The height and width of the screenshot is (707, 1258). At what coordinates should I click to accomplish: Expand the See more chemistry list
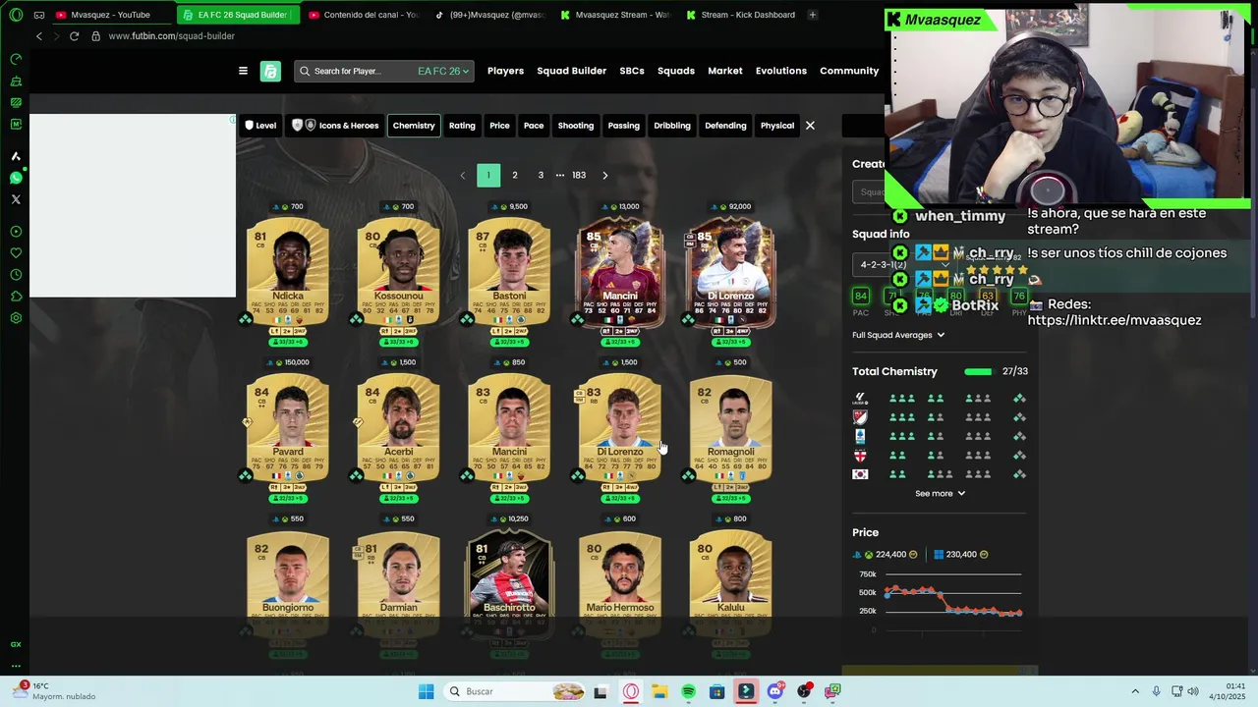point(940,493)
